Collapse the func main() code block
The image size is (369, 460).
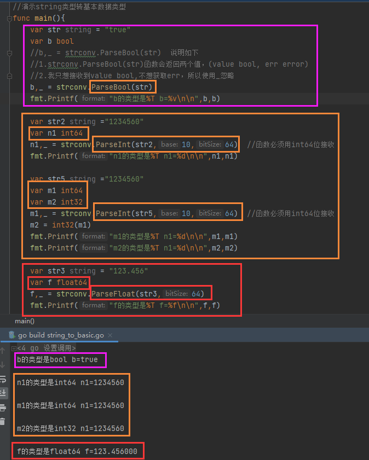tap(9, 18)
